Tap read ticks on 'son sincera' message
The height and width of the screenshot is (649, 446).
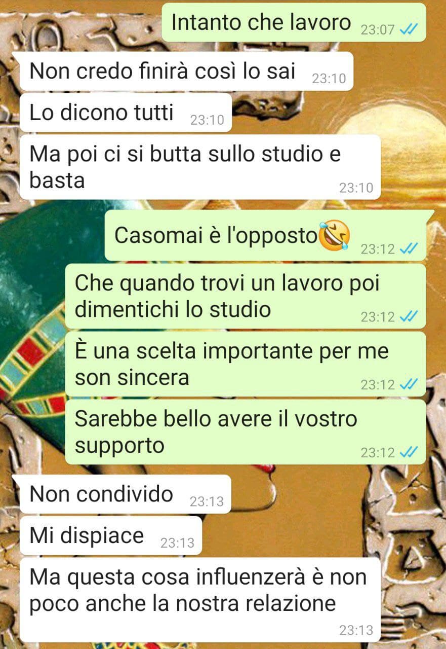coord(409,385)
